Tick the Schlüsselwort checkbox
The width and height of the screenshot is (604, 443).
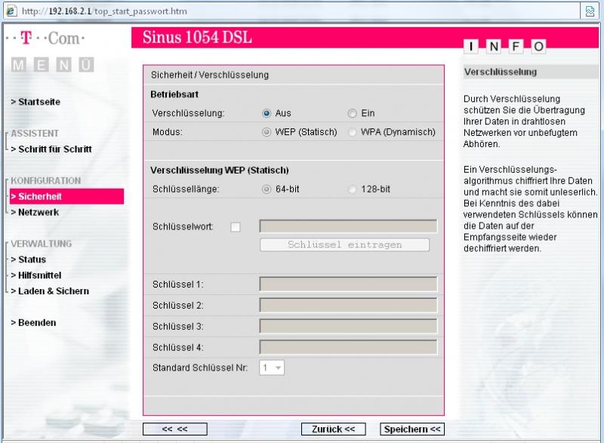[236, 226]
